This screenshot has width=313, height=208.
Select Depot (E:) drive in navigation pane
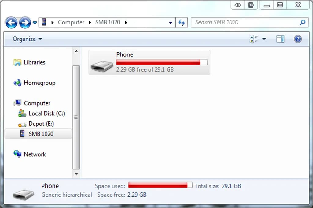(x=41, y=124)
